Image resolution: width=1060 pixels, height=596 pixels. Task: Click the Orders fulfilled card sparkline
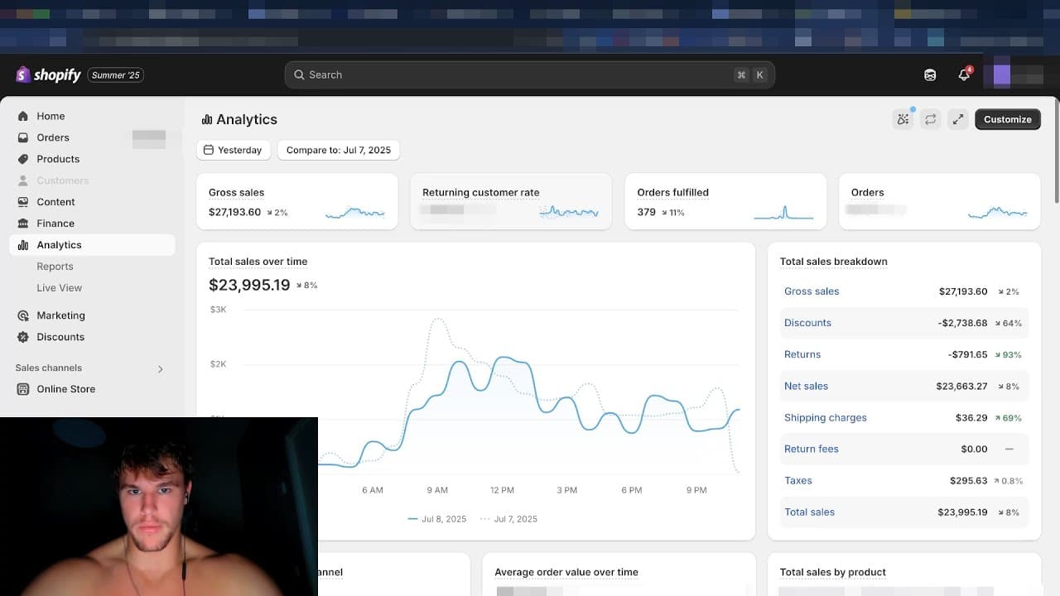coord(783,213)
